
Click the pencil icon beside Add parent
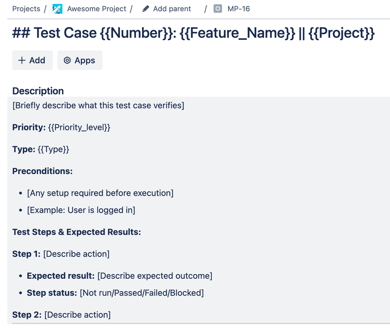point(146,9)
